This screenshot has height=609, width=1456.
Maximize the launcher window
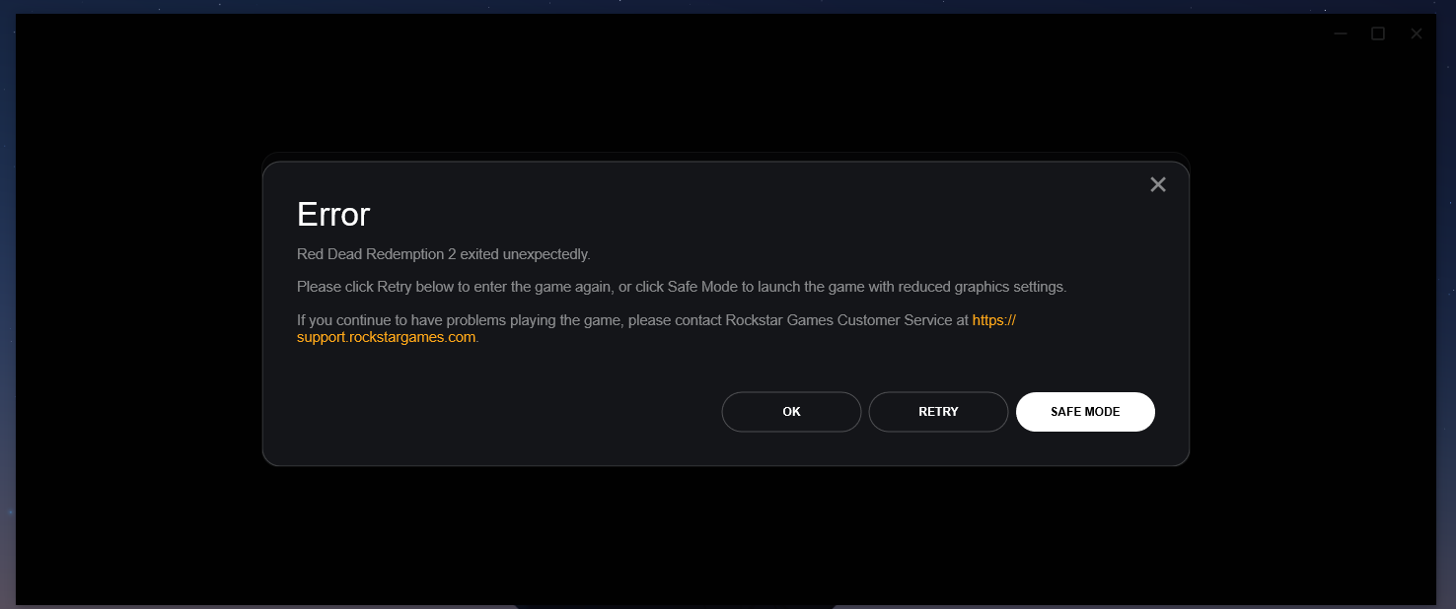[x=1378, y=34]
